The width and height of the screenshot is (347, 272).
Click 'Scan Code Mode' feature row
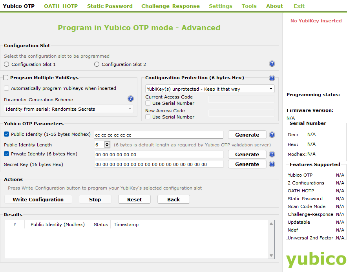[316, 206]
